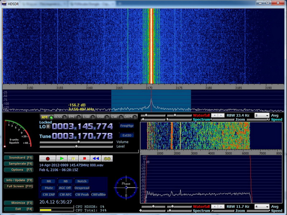Choose LSB mode
This screenshot has height=215, width=287.
[89, 117]
